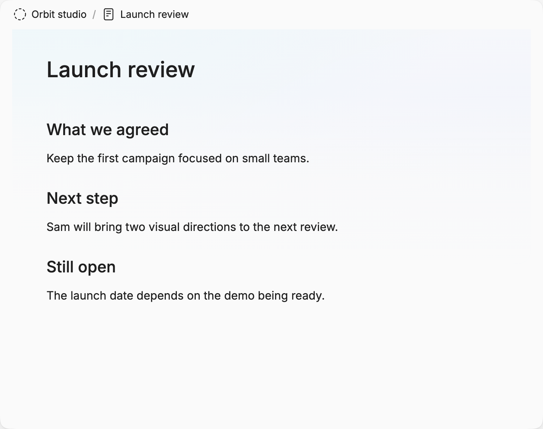The width and height of the screenshot is (543, 429).
Task: Click the text "Keep the first campaign focused on small teams."
Action: tap(178, 158)
